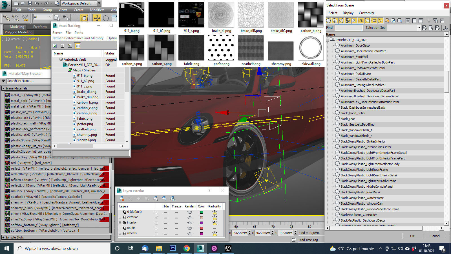The width and height of the screenshot is (451, 254).
Task: Click the Table View icon in the Asset Tracking toolbar
Action: click(78, 46)
